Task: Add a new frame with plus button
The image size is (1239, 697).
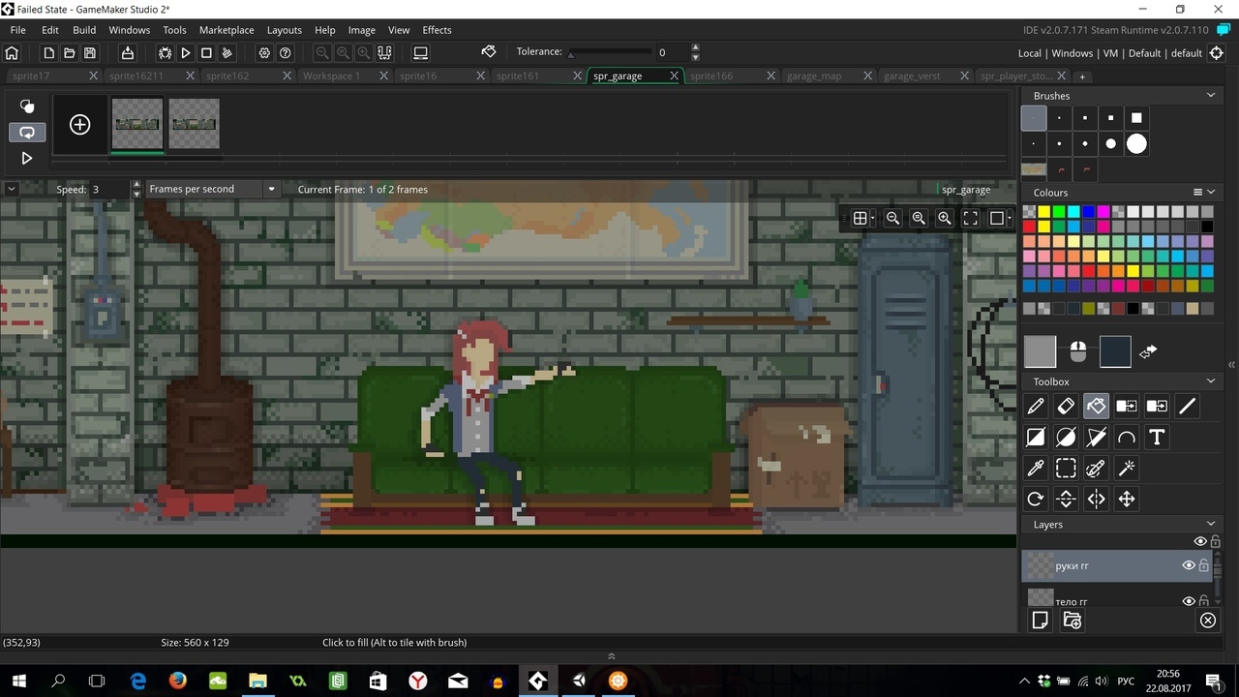Action: (79, 124)
